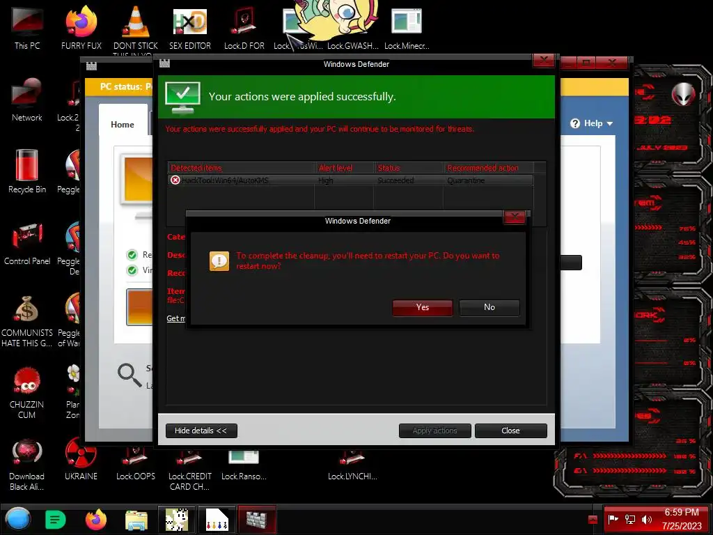713x535 pixels.
Task: Open the Lock.Minecr desktop icon
Action: pos(407,28)
